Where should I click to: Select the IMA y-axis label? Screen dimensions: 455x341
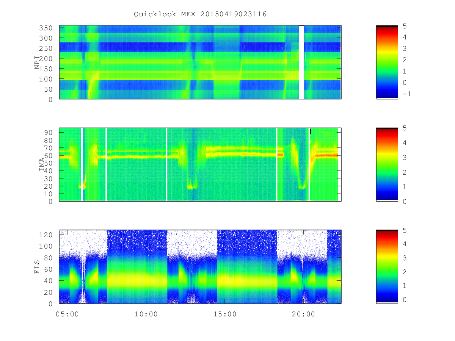coord(42,164)
